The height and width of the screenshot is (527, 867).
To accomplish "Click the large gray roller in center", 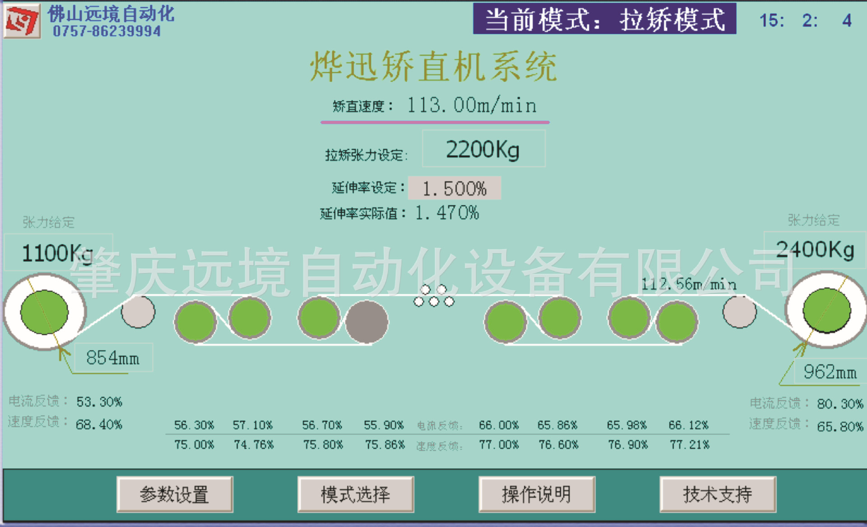I will pos(367,322).
